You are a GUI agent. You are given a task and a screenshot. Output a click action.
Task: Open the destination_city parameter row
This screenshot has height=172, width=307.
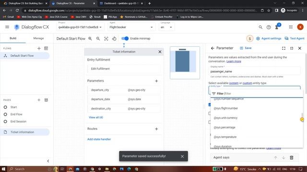pyautogui.click(x=124, y=108)
